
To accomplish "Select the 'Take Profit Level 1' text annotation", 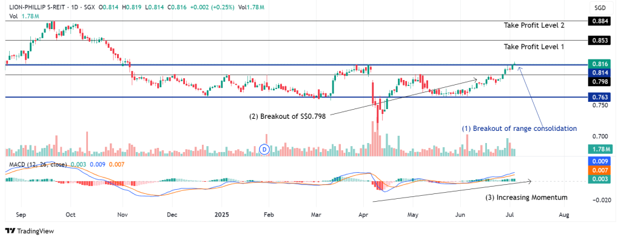I will pyautogui.click(x=534, y=47).
